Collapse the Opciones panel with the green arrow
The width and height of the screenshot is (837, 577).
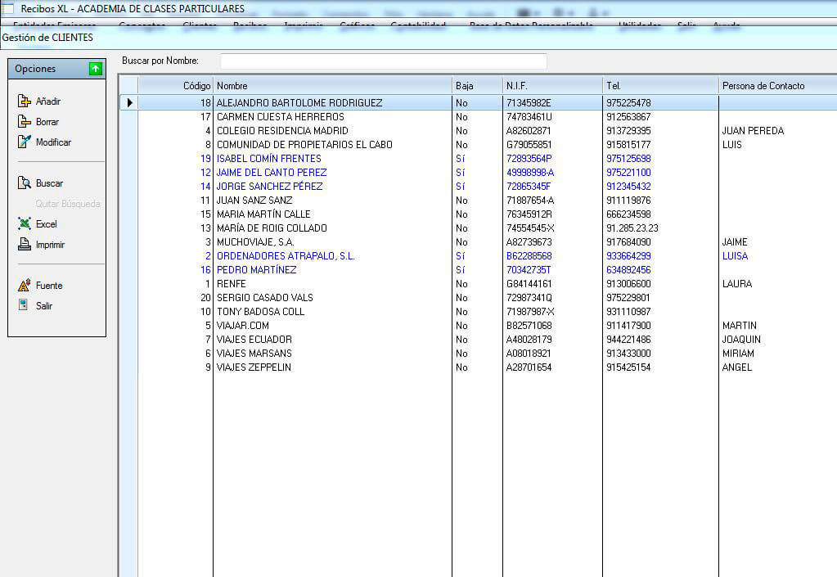(x=95, y=69)
